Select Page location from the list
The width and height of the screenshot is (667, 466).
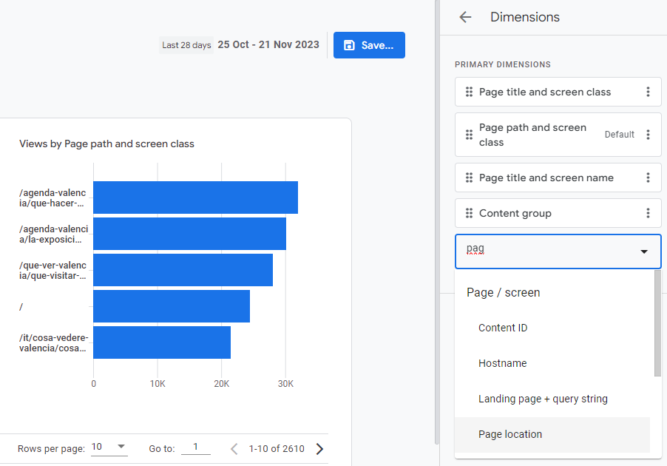[x=510, y=434]
